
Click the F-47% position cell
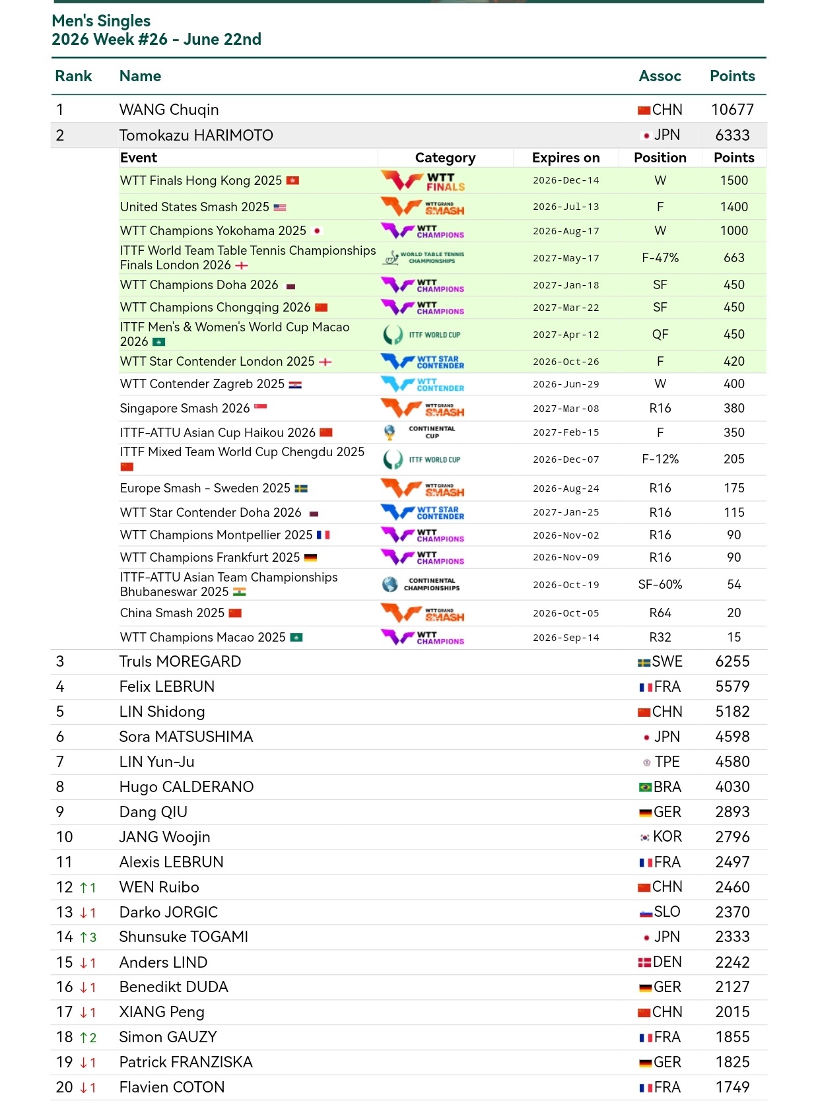click(660, 258)
